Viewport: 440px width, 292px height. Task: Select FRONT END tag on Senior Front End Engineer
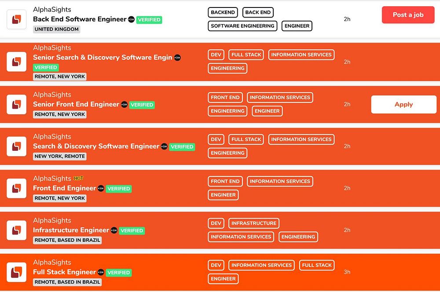coord(225,97)
